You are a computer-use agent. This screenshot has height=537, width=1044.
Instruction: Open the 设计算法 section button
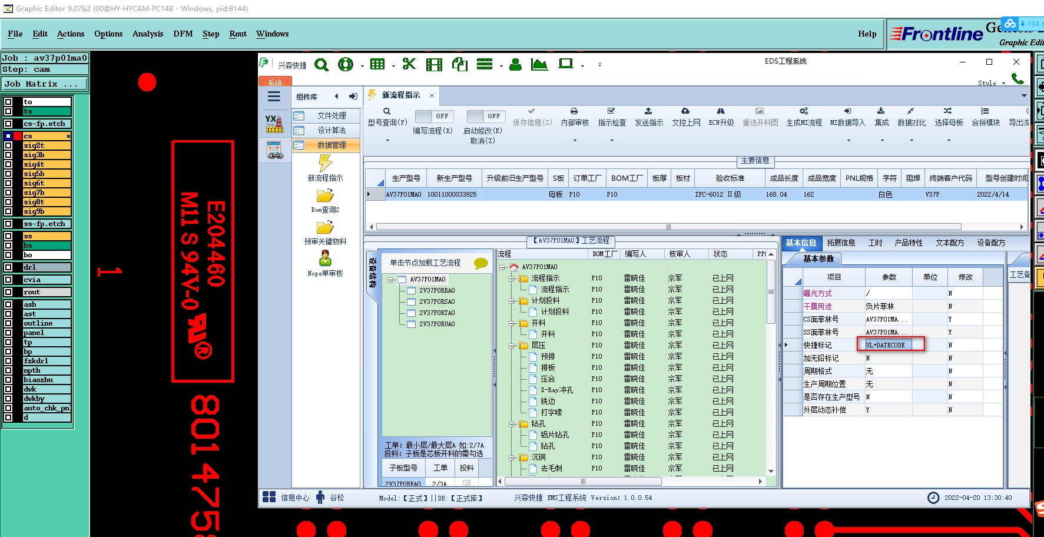[x=326, y=130]
